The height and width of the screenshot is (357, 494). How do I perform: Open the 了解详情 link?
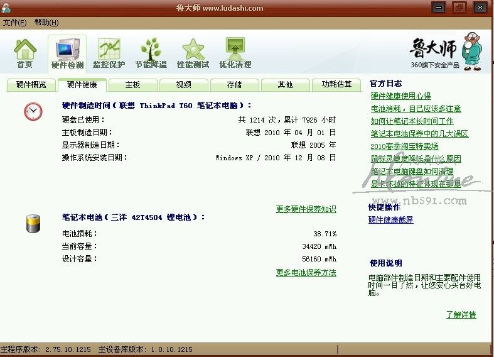click(461, 315)
